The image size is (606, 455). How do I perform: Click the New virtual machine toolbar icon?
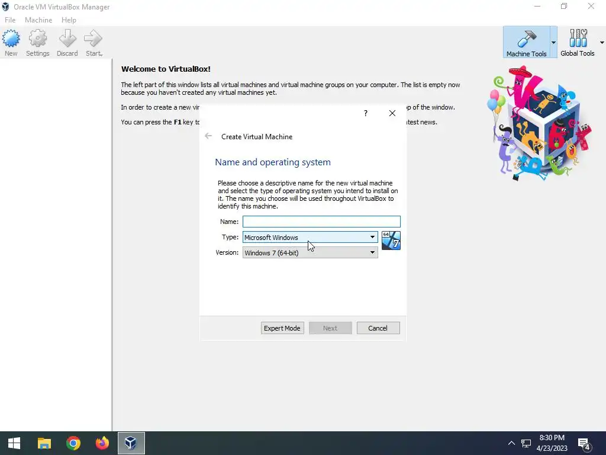click(11, 43)
